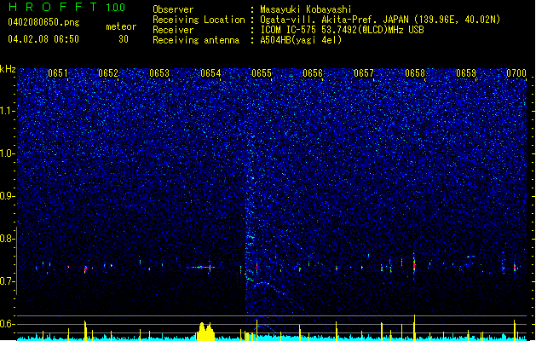Image resolution: width=536 pixels, height=341 pixels.
Task: Click the 0654 time marker
Action: (x=210, y=72)
